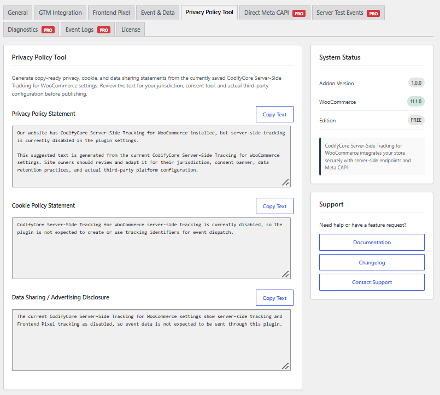Click the WooCommerce 11.1.0 version badge
Screen dimensions: 440x395
(x=416, y=101)
